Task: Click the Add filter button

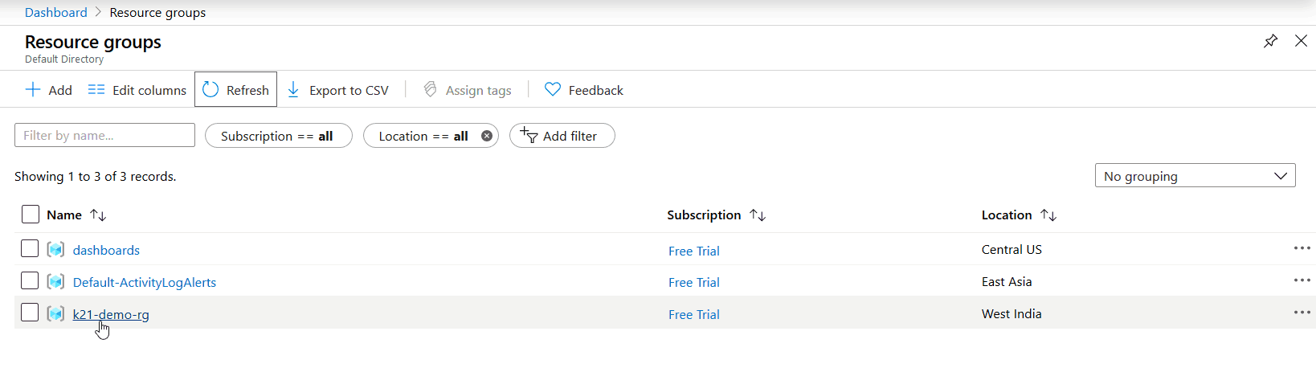Action: 562,136
